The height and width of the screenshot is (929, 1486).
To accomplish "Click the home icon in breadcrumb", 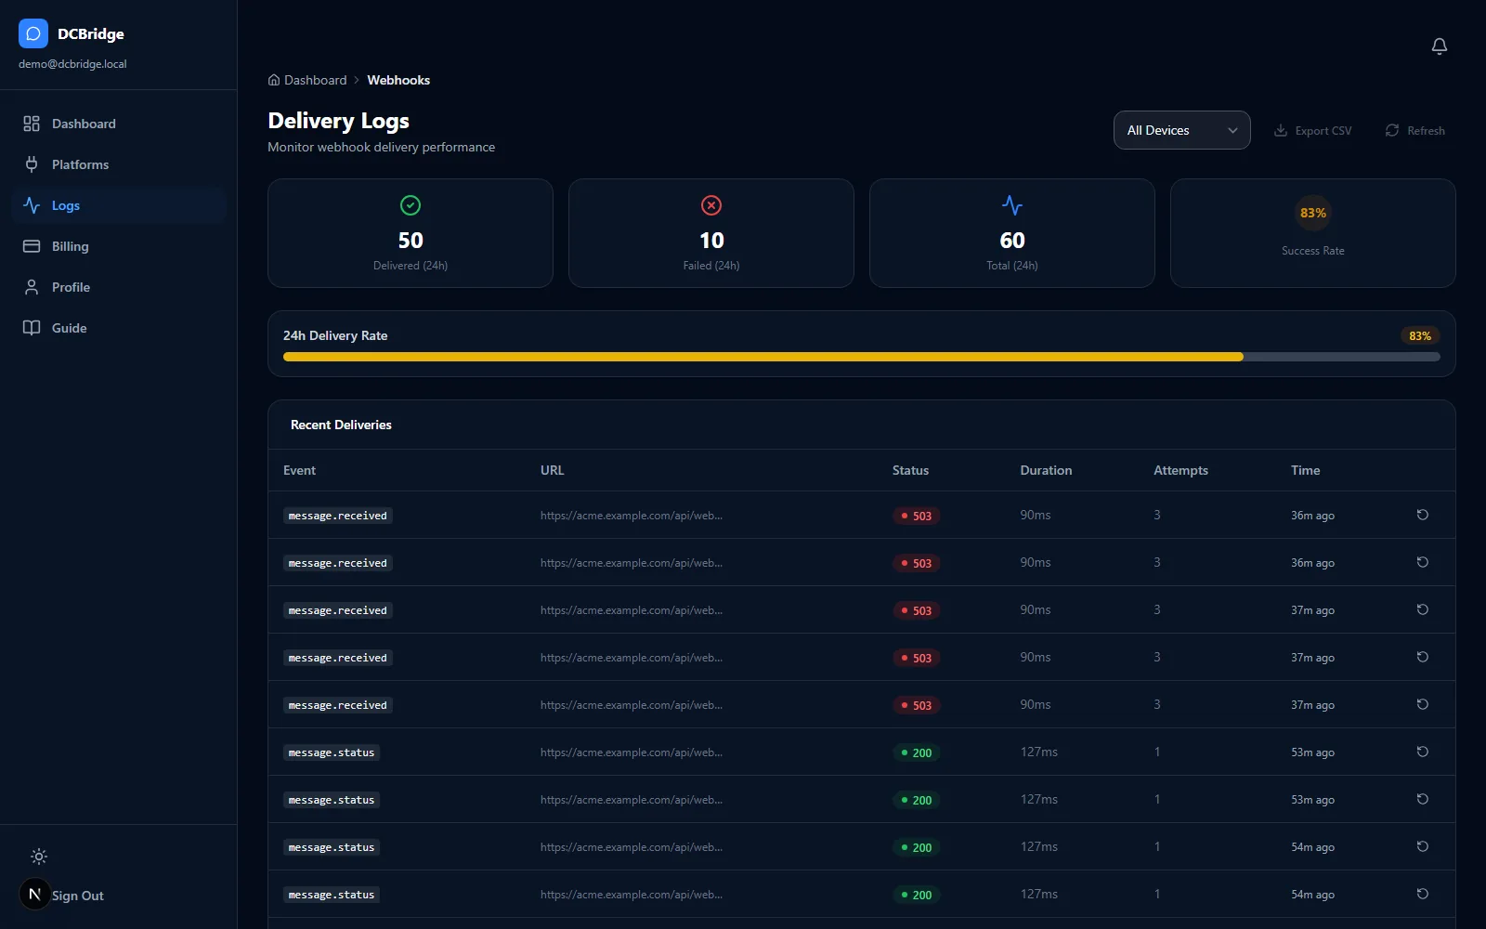I will pyautogui.click(x=274, y=80).
